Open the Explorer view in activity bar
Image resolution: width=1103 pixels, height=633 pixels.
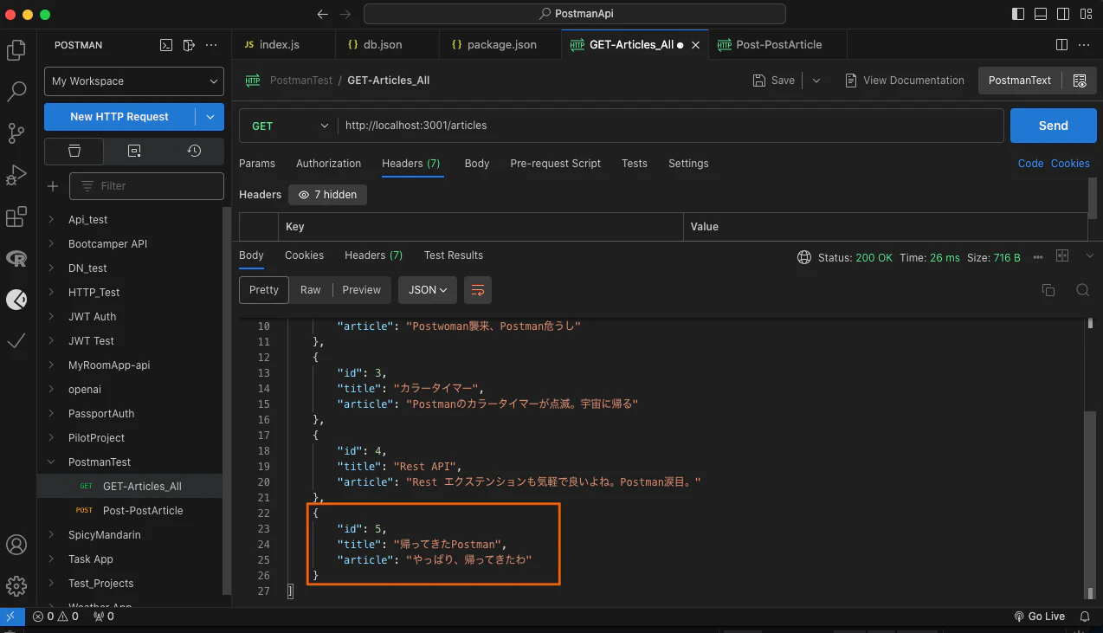16,50
